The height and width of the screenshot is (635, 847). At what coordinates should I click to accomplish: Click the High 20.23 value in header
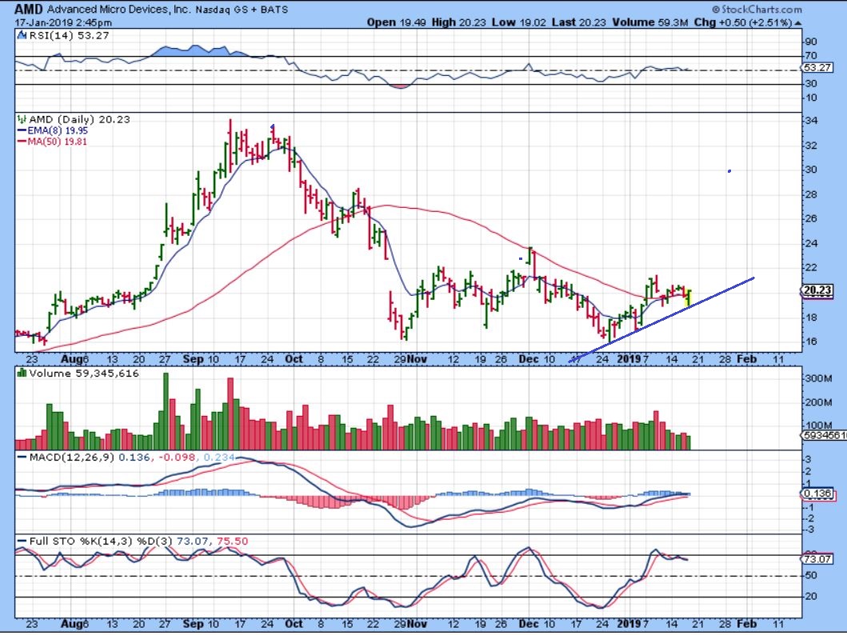coord(457,22)
